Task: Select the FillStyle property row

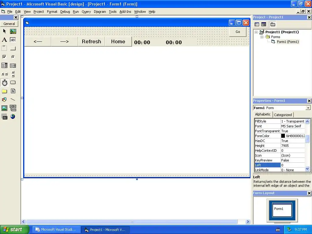Action: [x=280, y=121]
